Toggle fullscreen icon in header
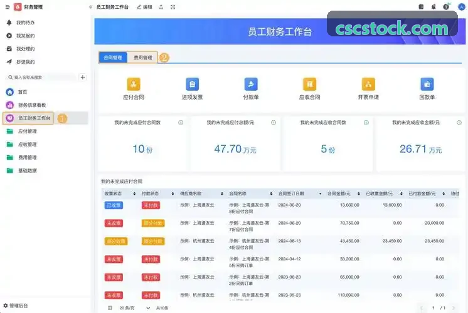Image resolution: width=468 pixels, height=313 pixels. pos(173,7)
